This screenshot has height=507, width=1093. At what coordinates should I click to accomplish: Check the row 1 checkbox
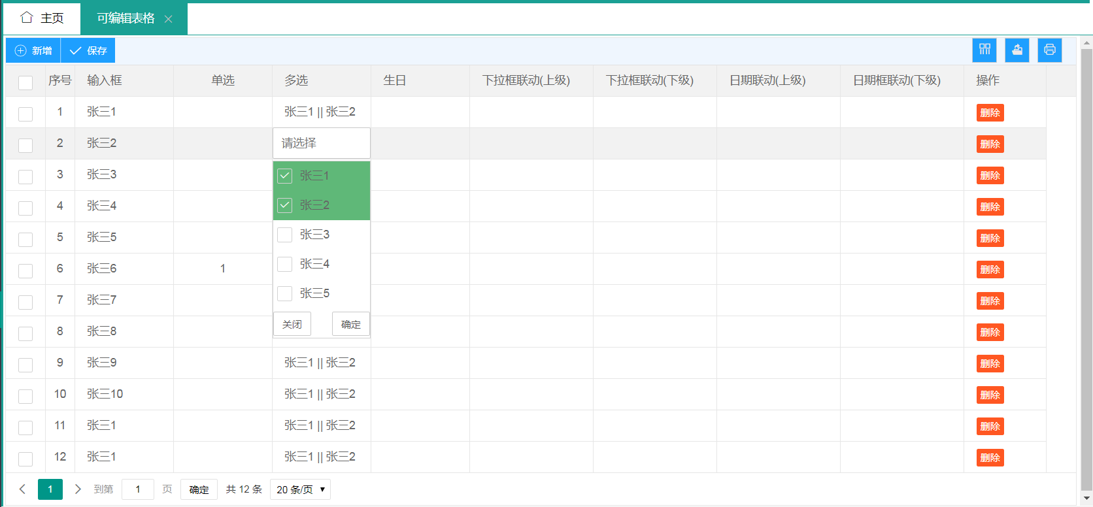coord(25,114)
